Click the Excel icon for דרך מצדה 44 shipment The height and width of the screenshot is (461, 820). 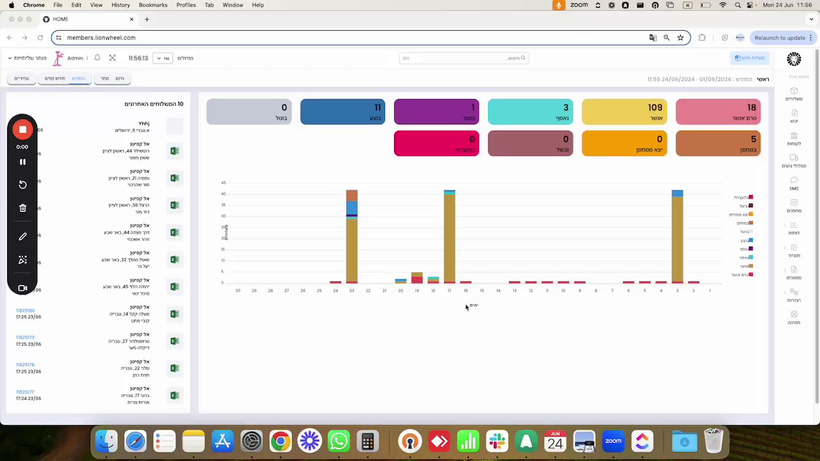click(174, 232)
